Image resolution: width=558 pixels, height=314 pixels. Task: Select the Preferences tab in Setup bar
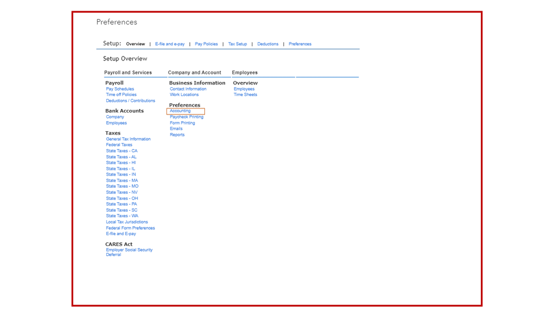click(x=300, y=44)
